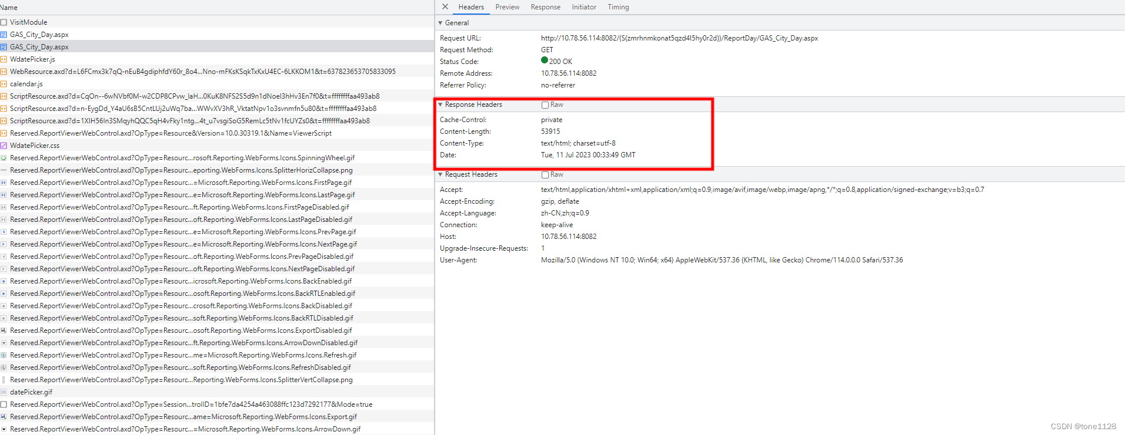This screenshot has width=1125, height=435.
Task: Click the User-Agent header value
Action: coord(722,260)
